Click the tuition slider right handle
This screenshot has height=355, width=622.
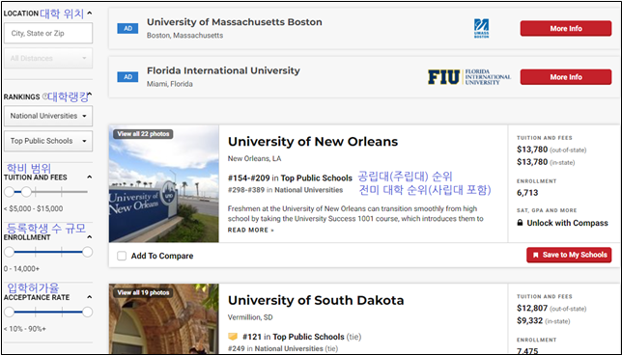pyautogui.click(x=26, y=192)
